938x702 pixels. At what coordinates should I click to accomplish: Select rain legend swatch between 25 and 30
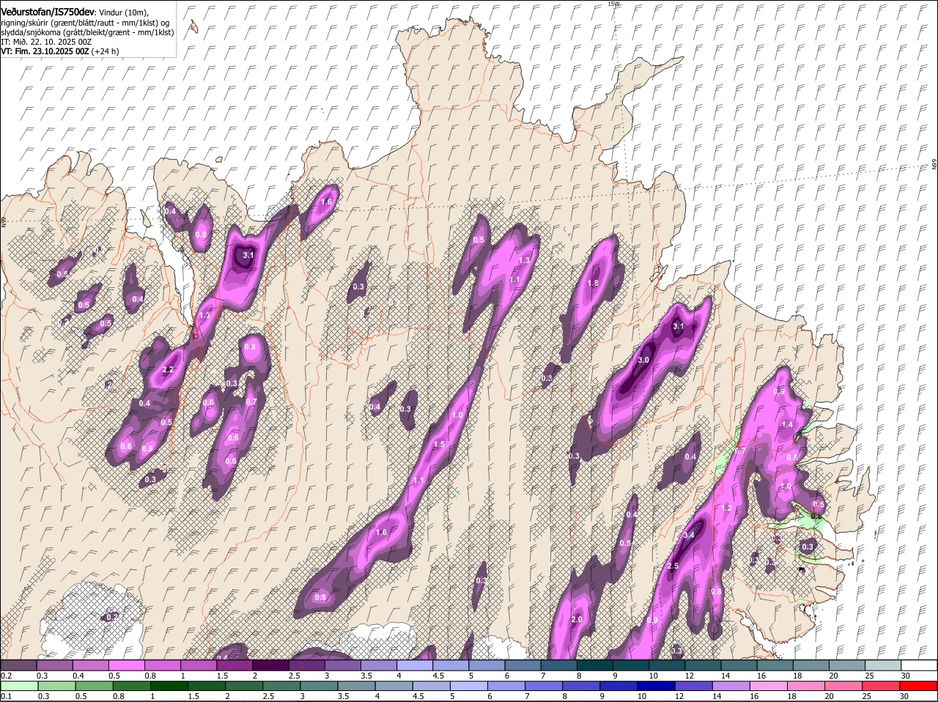pos(882,686)
